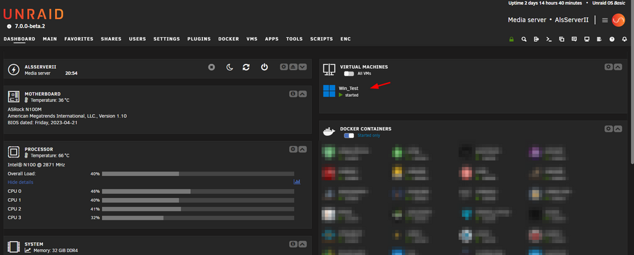The image size is (634, 255).
Task: Open the Tools tab
Action: (x=294, y=39)
